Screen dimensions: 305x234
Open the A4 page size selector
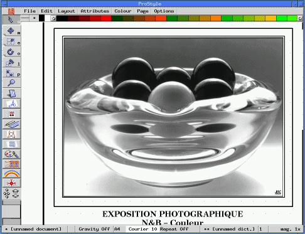point(117,229)
